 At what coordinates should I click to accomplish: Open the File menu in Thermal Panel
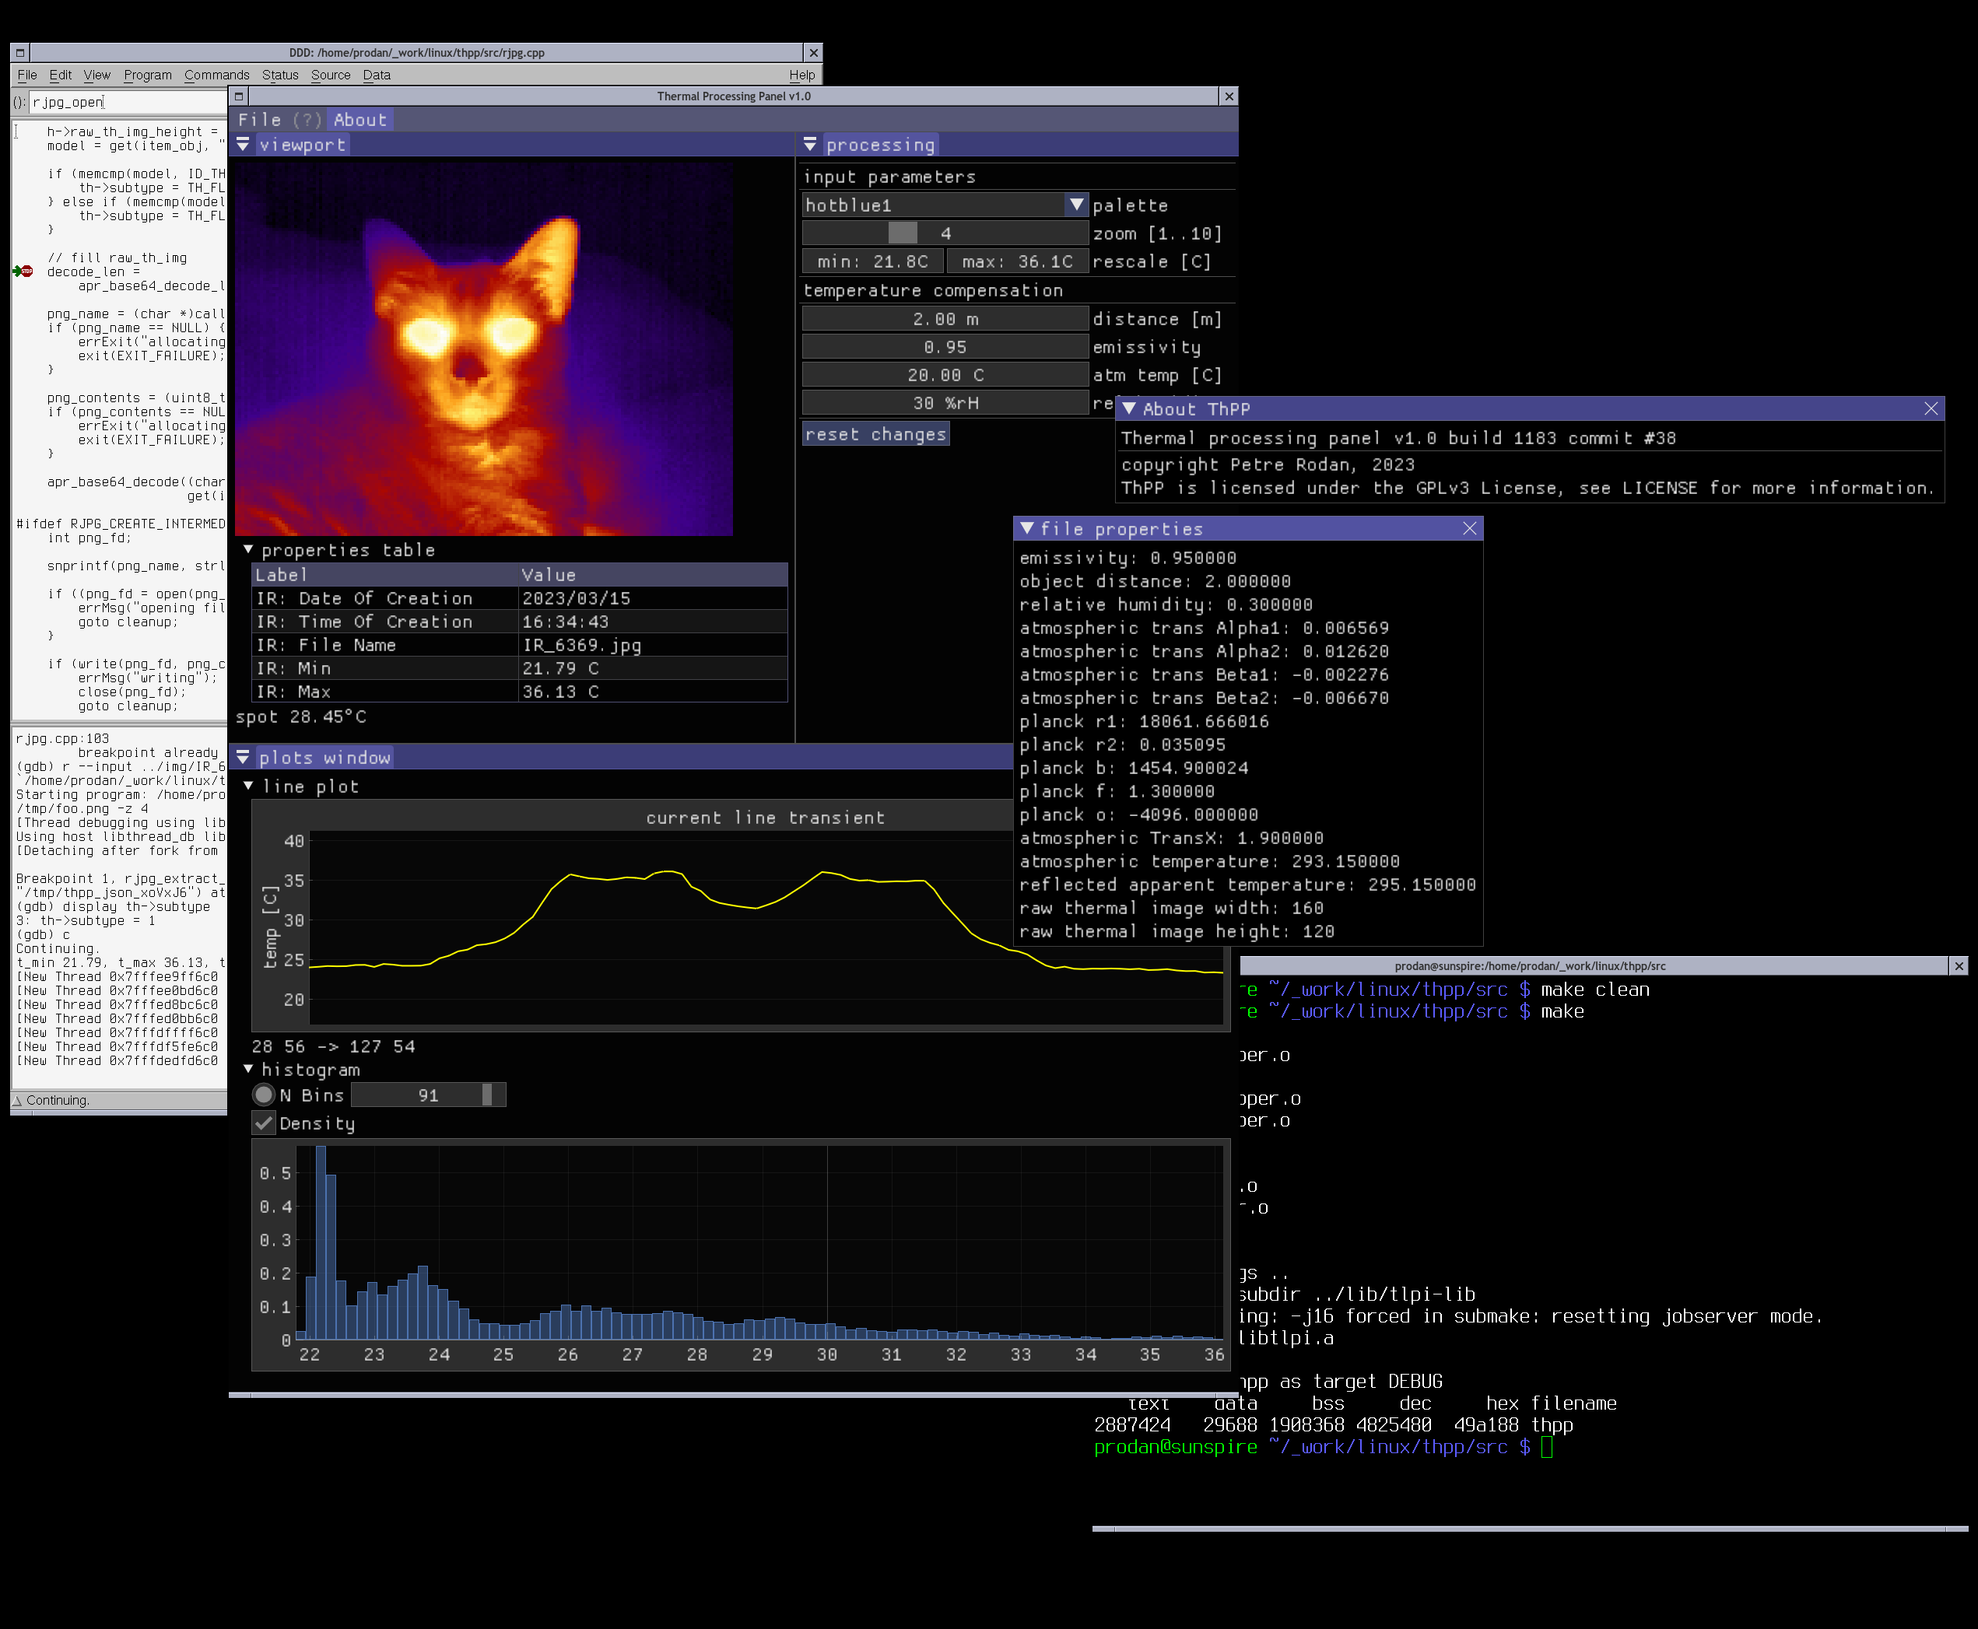click(x=259, y=119)
